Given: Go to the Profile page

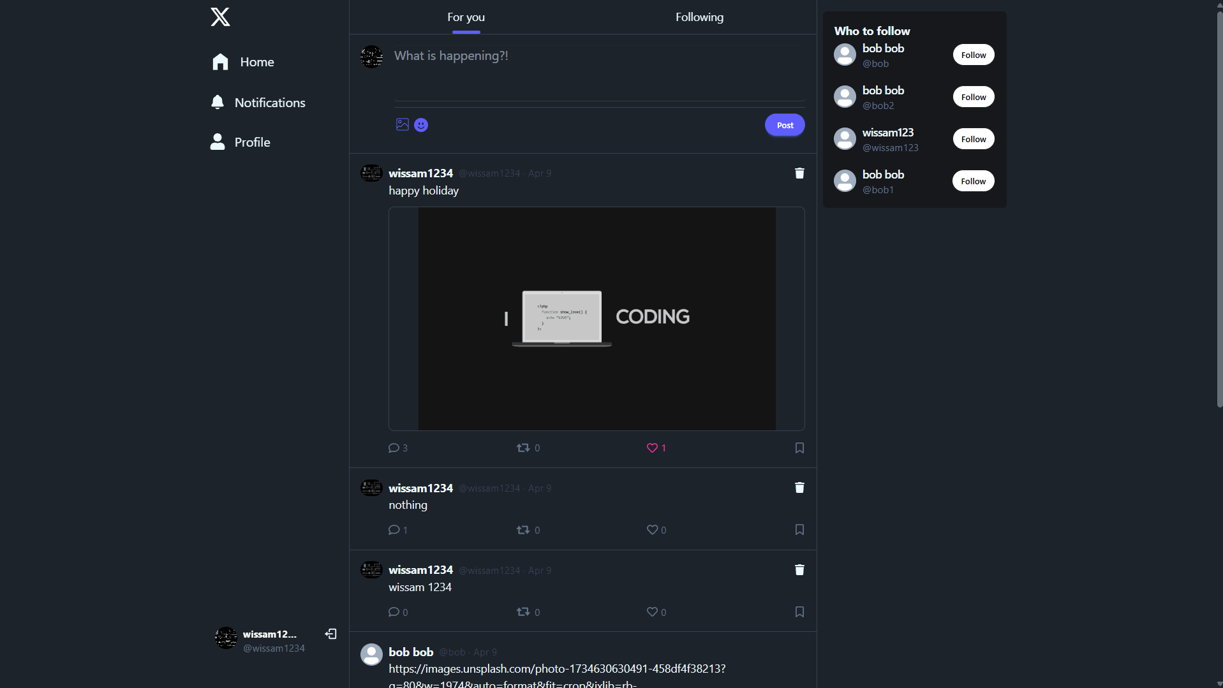Looking at the screenshot, I should pos(241,142).
